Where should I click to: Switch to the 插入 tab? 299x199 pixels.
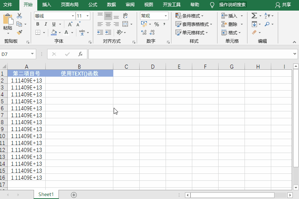pos(47,5)
